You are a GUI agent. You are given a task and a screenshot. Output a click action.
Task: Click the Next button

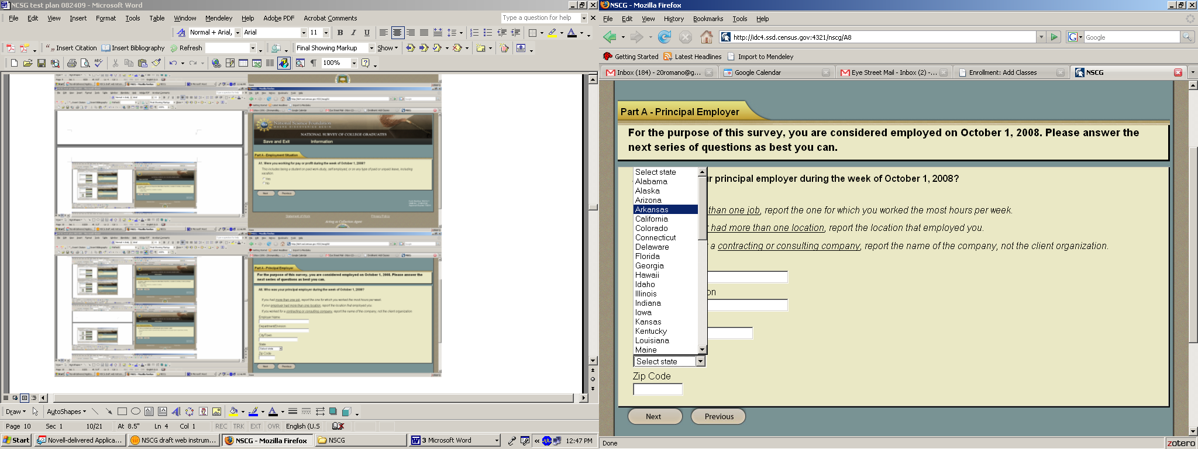[654, 416]
